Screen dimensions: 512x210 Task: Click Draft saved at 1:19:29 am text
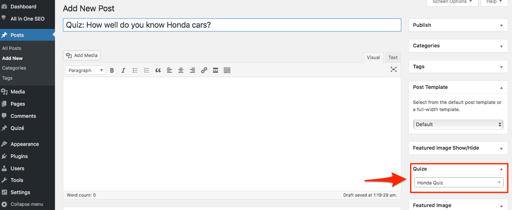click(370, 195)
